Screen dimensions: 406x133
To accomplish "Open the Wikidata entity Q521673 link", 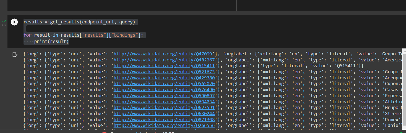I will tap(164, 72).
